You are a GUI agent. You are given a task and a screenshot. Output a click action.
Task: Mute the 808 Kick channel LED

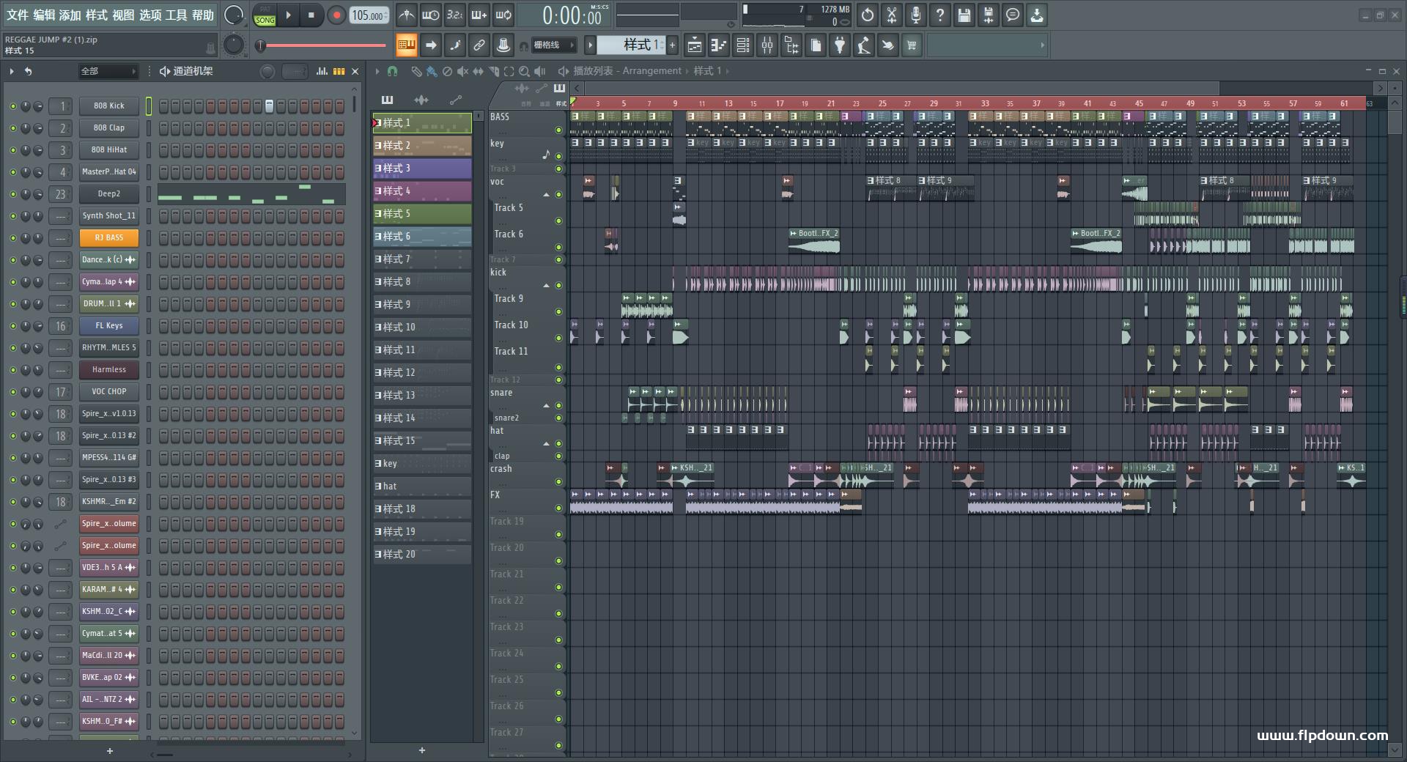12,106
